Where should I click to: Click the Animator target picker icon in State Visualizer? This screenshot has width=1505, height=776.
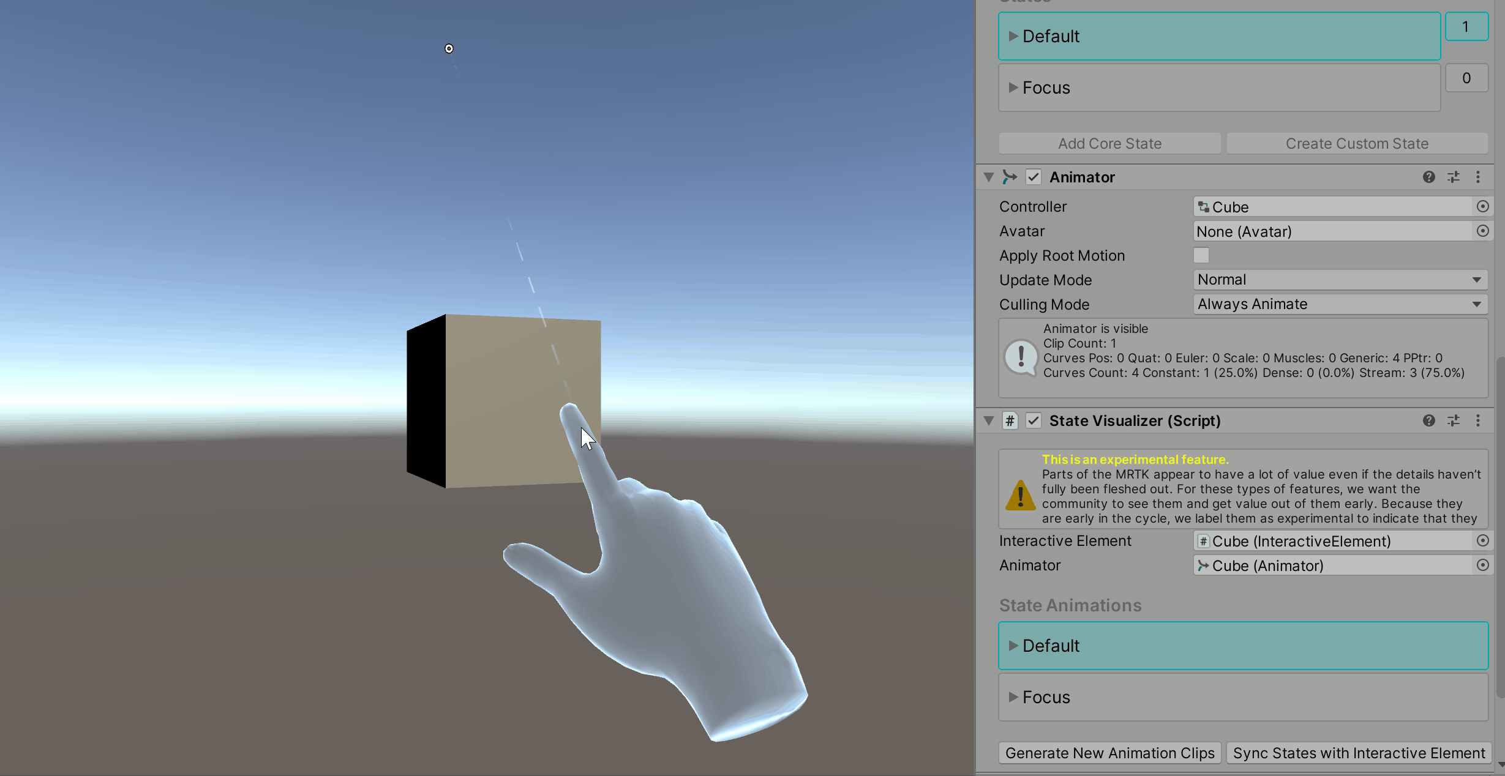[x=1483, y=565]
